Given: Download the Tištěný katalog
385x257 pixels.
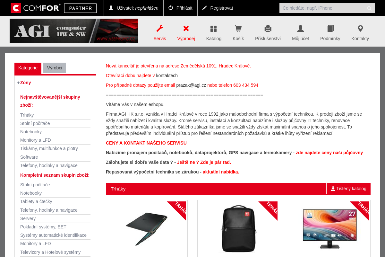Looking at the screenshot, I should click(x=348, y=189).
